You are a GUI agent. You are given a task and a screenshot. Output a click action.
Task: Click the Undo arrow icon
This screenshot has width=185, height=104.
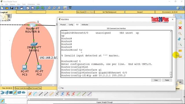[x=38, y=8]
